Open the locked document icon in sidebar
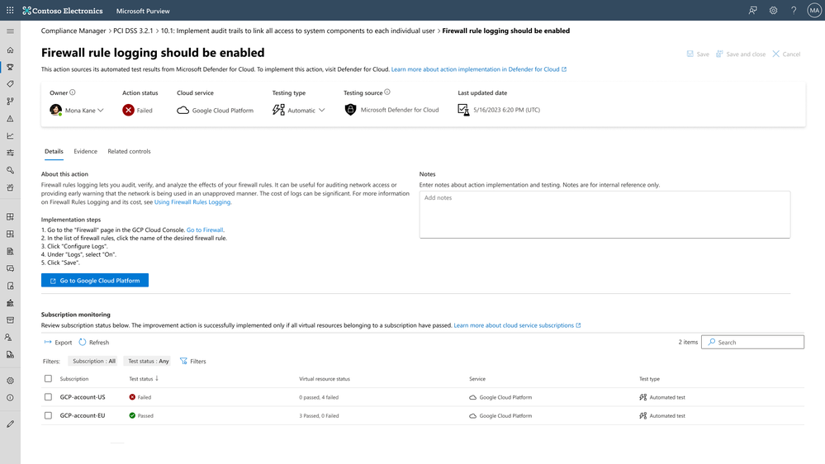Screen dimensions: 825x464 click(10, 286)
